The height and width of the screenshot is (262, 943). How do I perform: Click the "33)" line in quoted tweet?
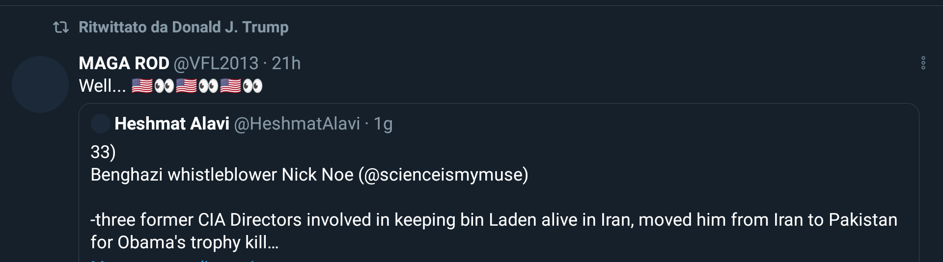click(x=103, y=152)
